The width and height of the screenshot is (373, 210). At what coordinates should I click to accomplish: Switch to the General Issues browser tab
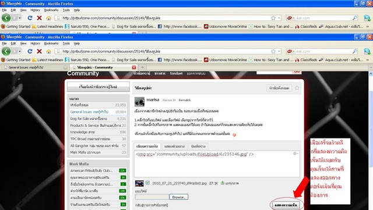point(35,67)
